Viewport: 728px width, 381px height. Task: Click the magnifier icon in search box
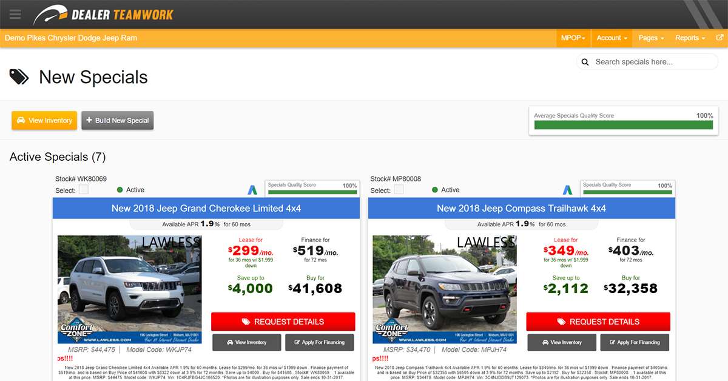coord(585,62)
